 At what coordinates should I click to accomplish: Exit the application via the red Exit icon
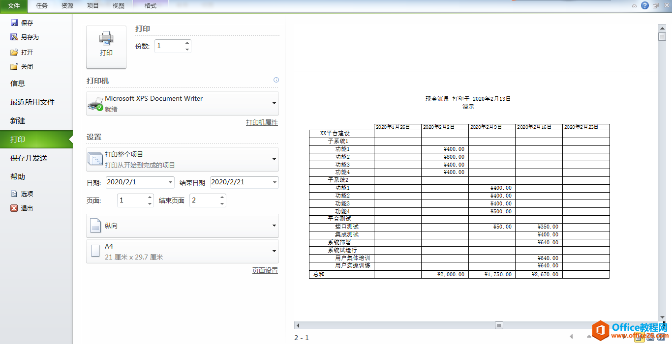pos(14,208)
